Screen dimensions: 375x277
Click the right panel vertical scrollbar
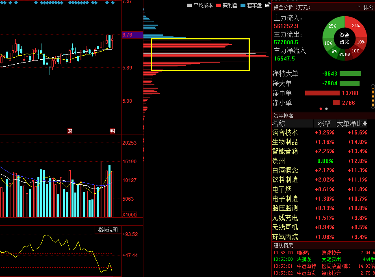coord(373,96)
